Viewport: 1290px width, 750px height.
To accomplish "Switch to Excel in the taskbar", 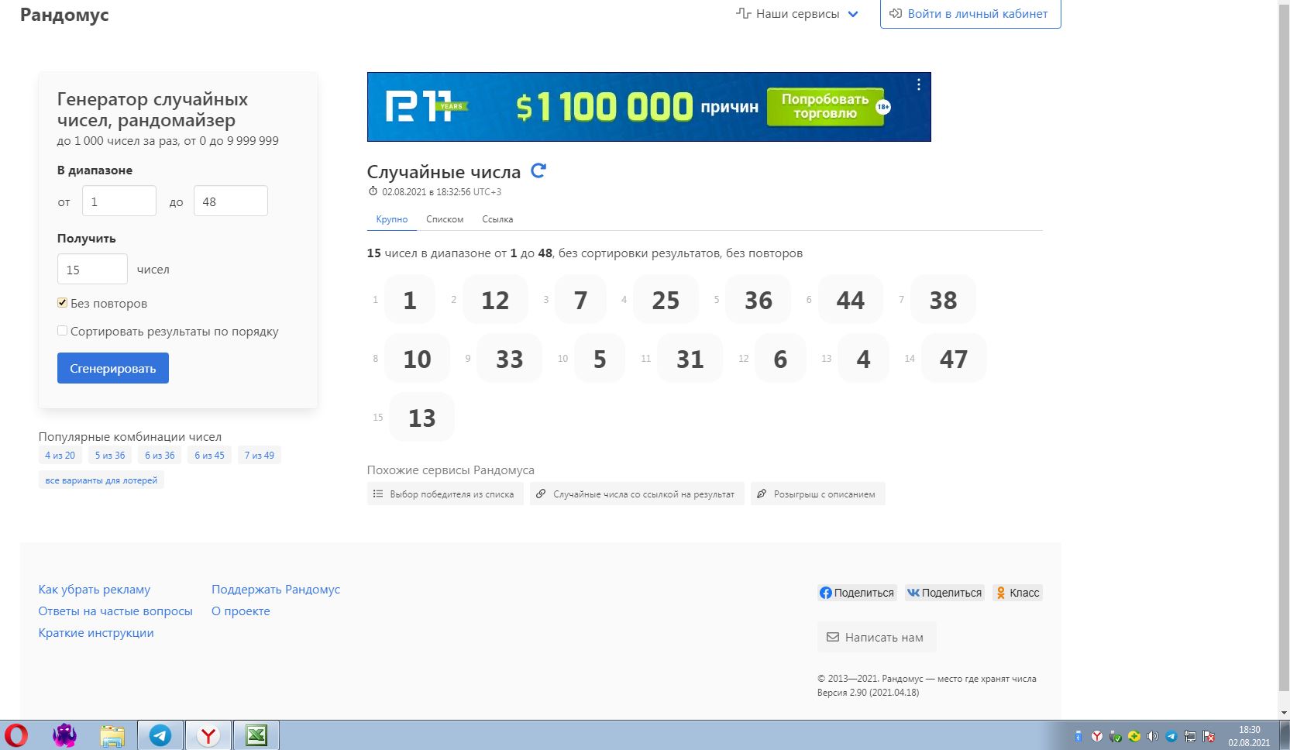I will pyautogui.click(x=256, y=735).
